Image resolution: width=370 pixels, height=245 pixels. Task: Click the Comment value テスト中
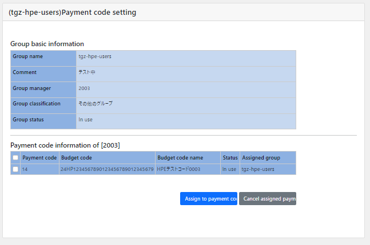point(87,72)
